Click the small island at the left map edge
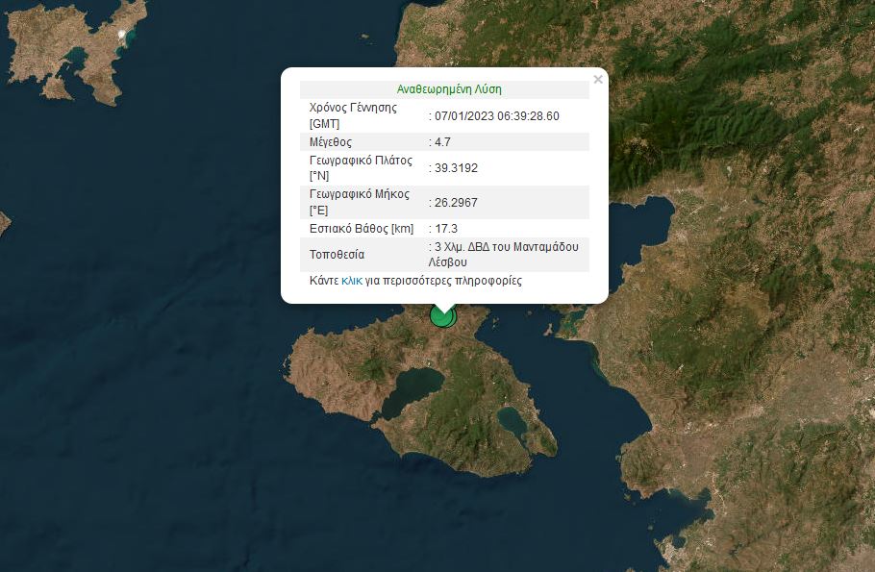Screen dimensions: 875x572 coord(4,223)
